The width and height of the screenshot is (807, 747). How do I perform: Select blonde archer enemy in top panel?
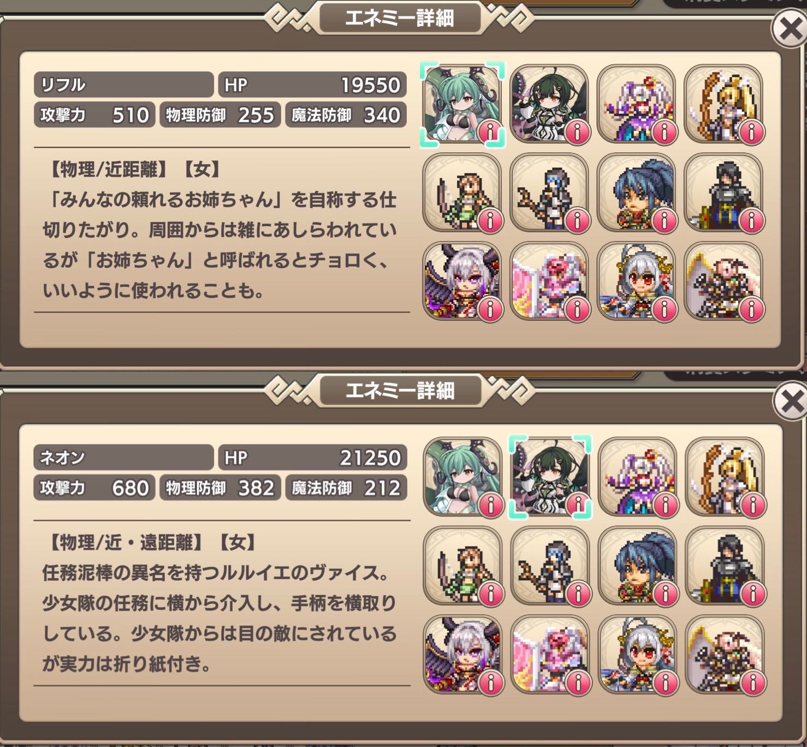pos(723,104)
